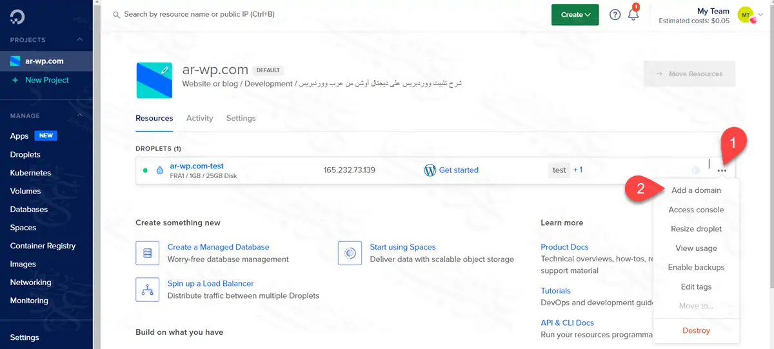774x349 pixels.
Task: Click the MT user avatar
Action: tap(745, 15)
